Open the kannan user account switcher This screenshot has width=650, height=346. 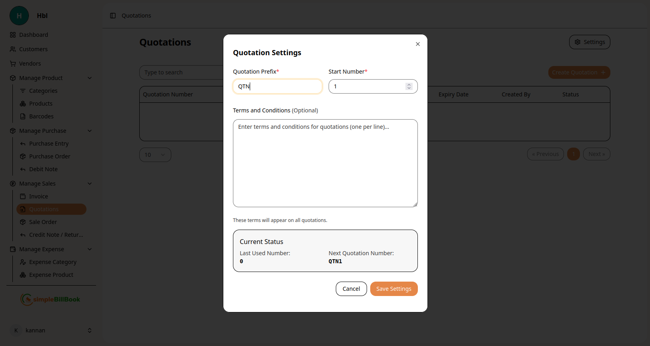tap(90, 330)
